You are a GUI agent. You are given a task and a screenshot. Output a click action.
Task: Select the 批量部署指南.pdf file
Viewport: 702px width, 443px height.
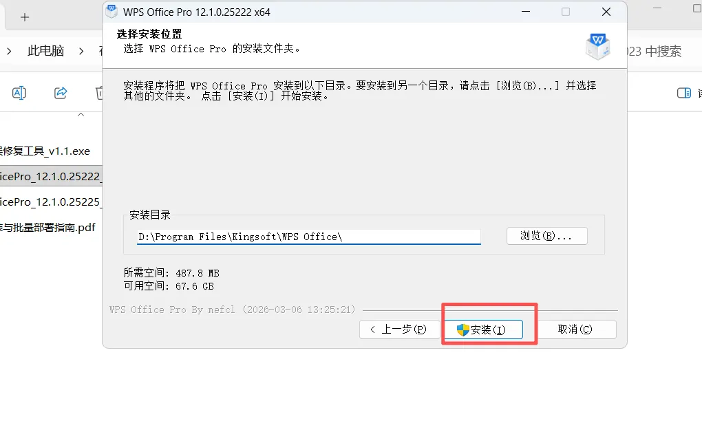coord(47,227)
